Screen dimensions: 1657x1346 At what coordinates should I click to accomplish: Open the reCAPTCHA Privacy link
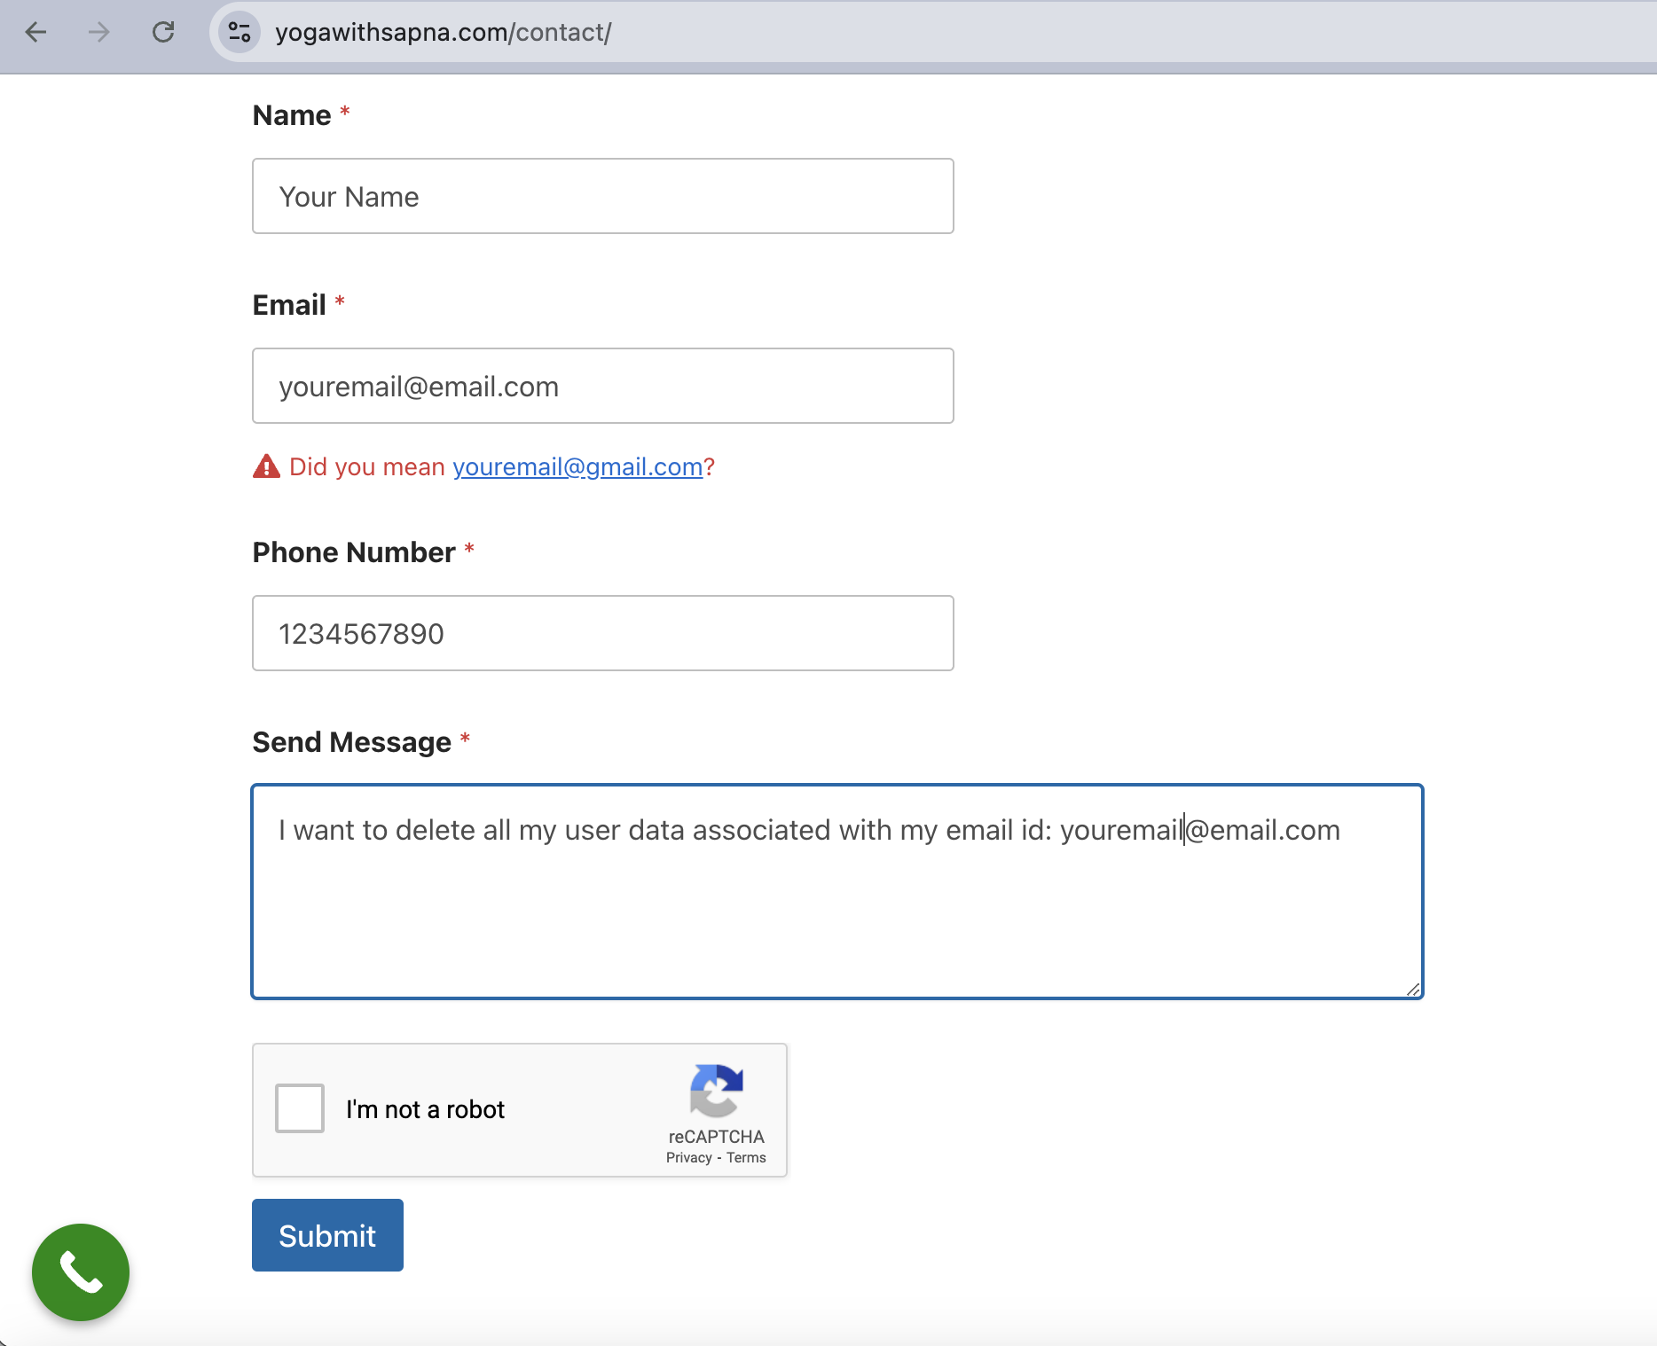tap(689, 1157)
